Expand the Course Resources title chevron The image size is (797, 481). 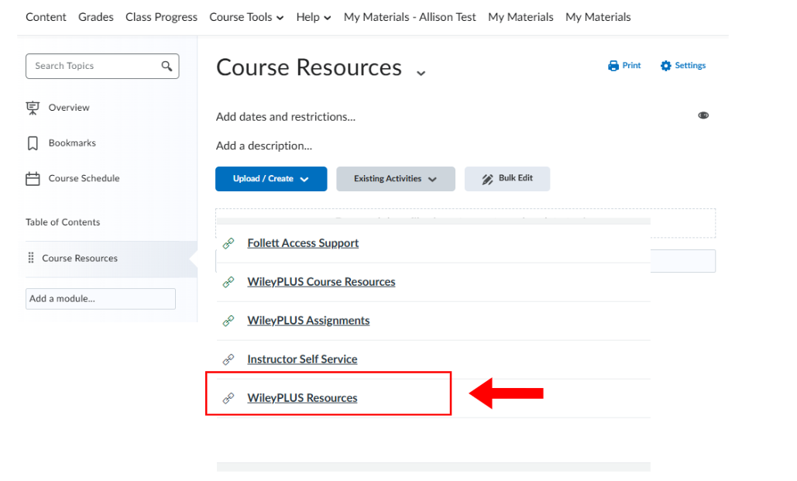coord(421,74)
